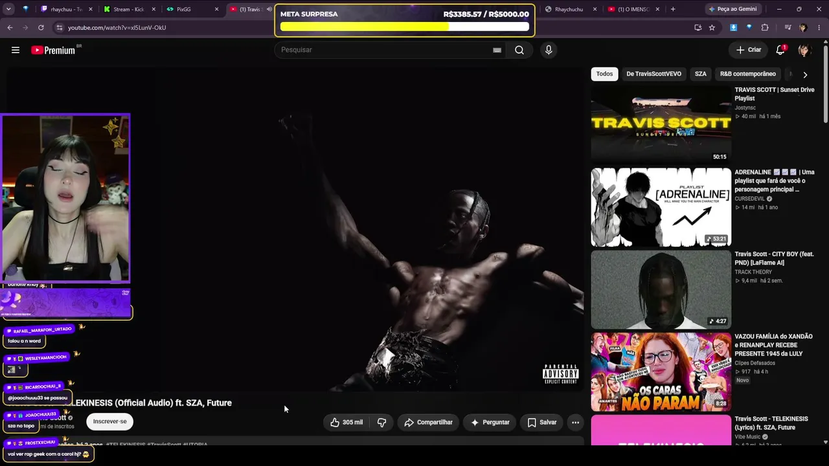
Task: Reload the YouTube page
Action: [x=41, y=27]
